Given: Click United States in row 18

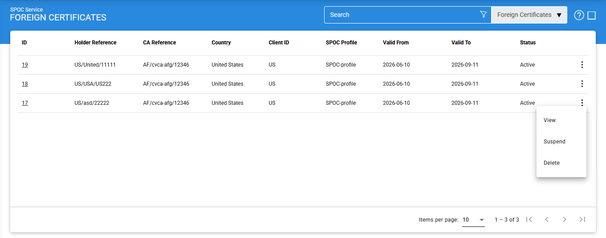Looking at the screenshot, I should 228,84.
